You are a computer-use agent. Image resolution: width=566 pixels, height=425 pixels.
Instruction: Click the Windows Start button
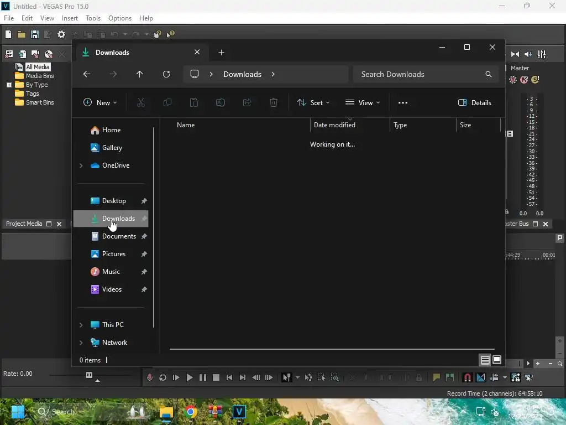[18, 412]
